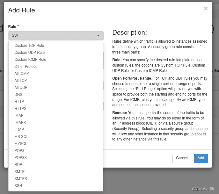Select SSH at bottom of list
The image size is (219, 194).
click(18, 186)
